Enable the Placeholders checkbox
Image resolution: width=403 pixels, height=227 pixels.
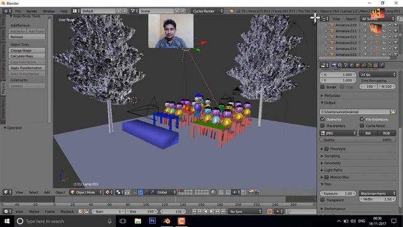coord(322,125)
